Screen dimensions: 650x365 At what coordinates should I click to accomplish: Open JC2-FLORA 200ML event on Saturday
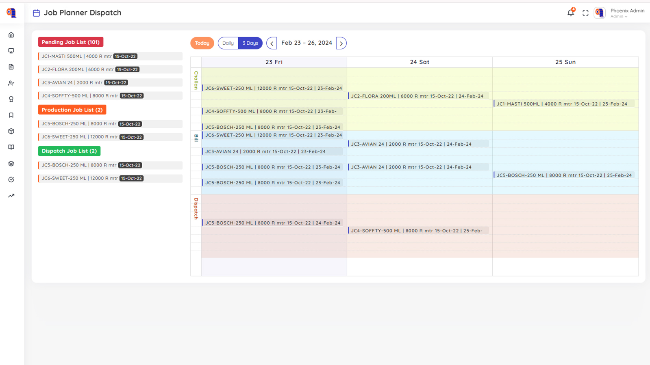point(417,96)
